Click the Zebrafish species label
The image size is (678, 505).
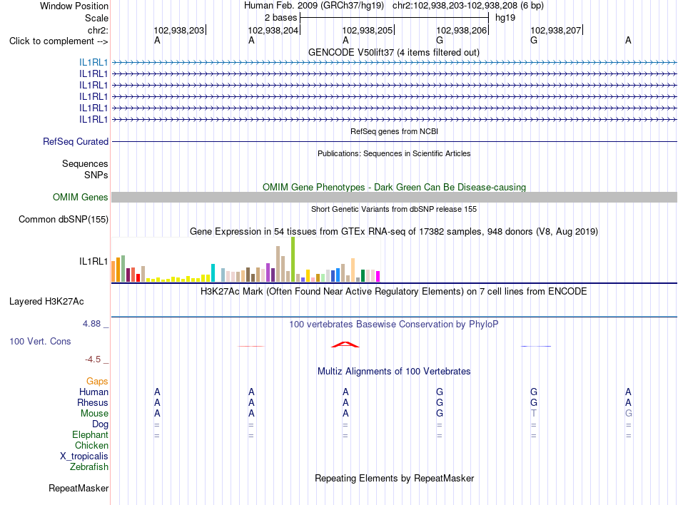click(89, 467)
